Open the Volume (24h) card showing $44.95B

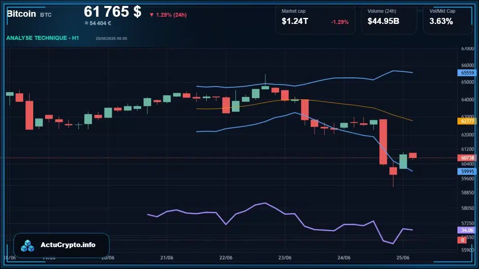(389, 19)
